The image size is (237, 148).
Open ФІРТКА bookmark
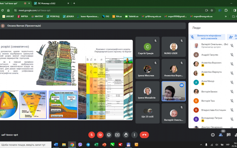[x=23, y=16]
